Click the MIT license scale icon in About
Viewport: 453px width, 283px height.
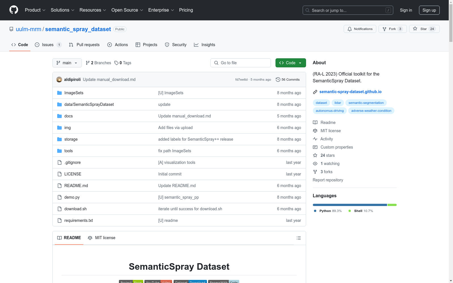pyautogui.click(x=315, y=131)
